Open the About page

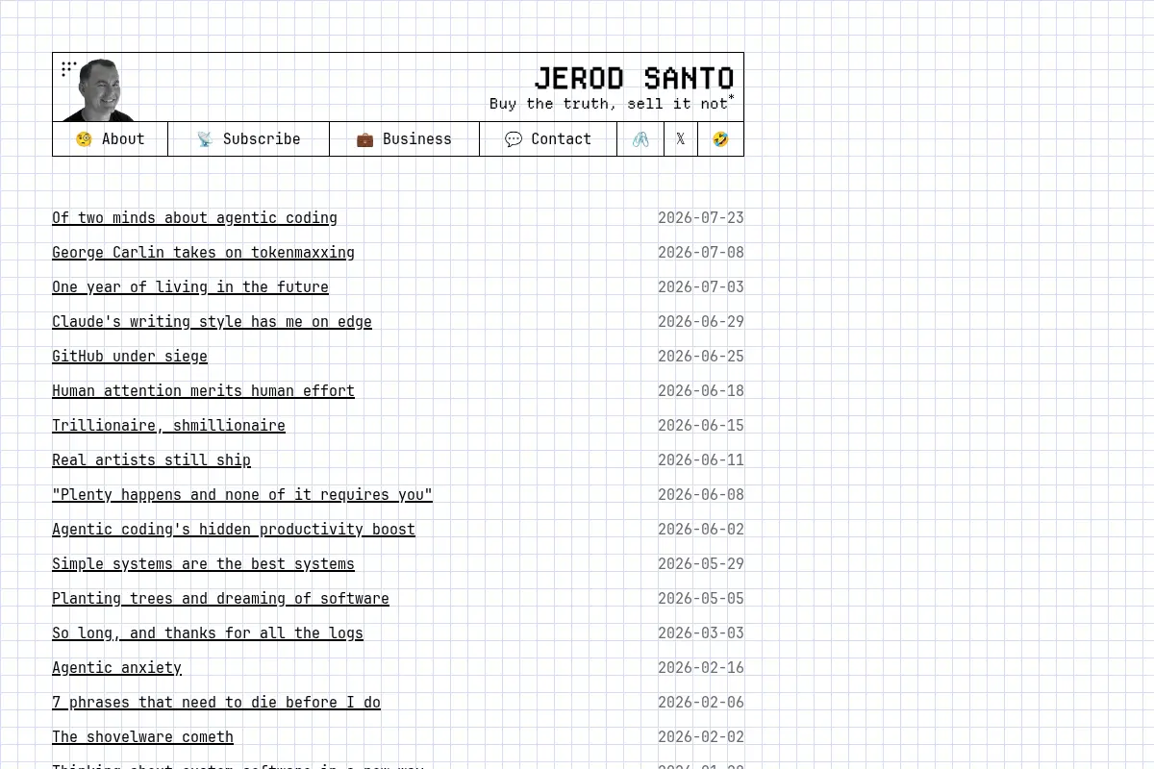111,139
